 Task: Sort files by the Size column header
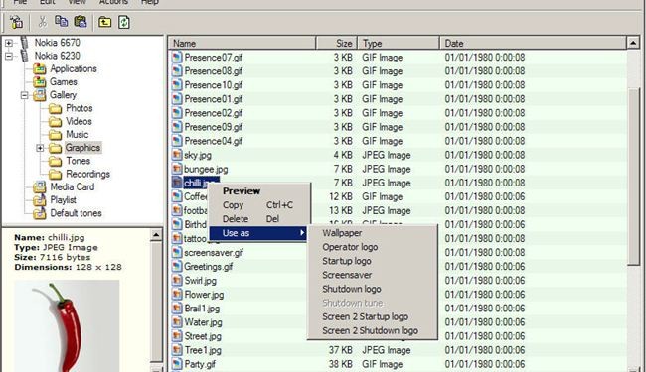coord(337,44)
